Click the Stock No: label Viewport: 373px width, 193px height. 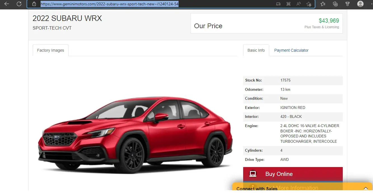pyautogui.click(x=254, y=80)
